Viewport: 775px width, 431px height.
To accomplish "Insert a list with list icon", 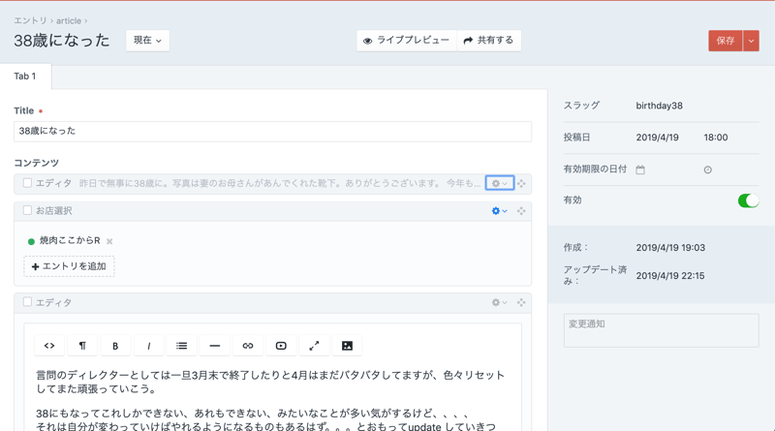I will (181, 346).
